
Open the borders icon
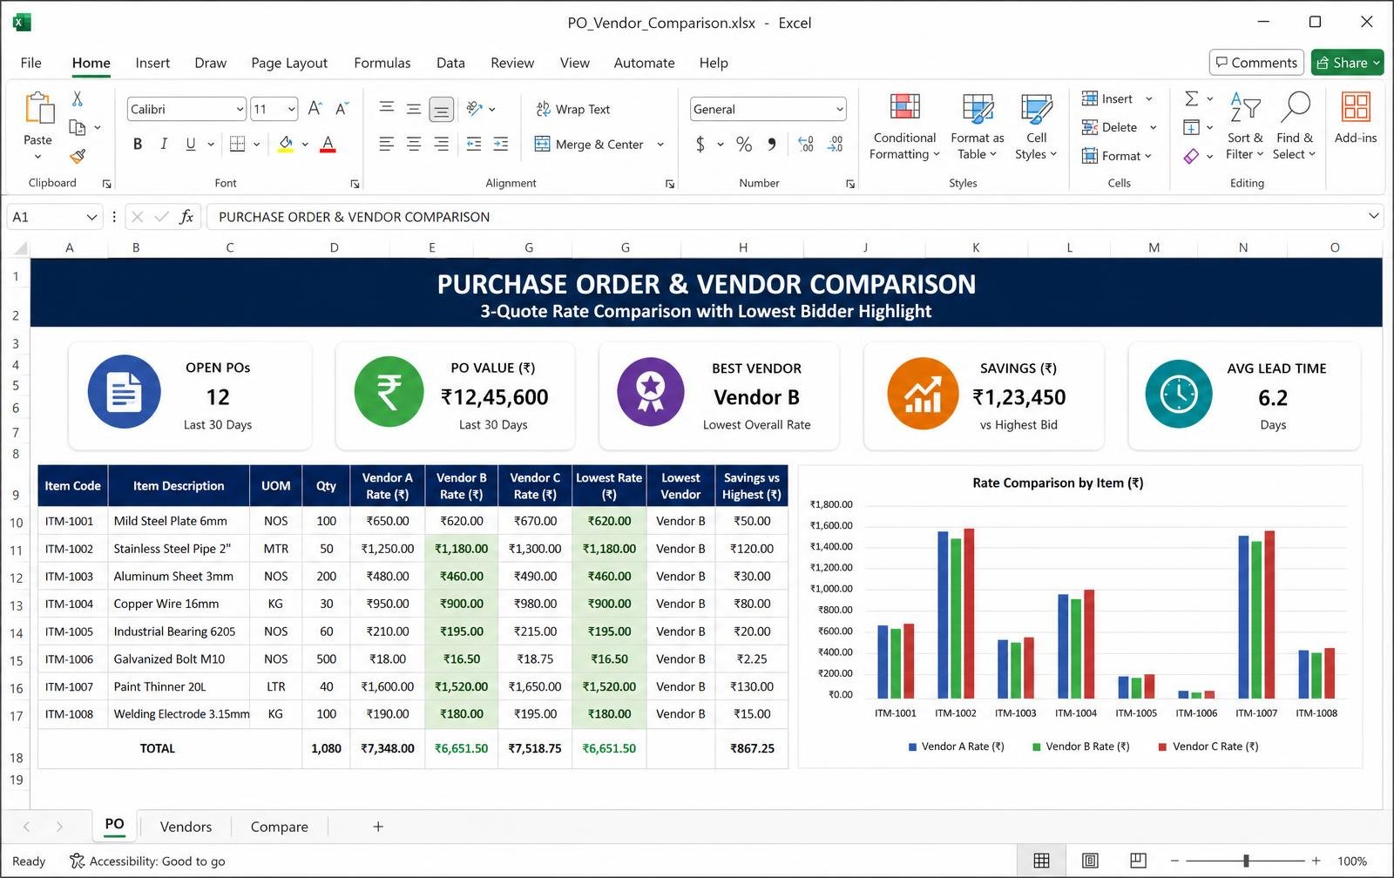point(237,144)
